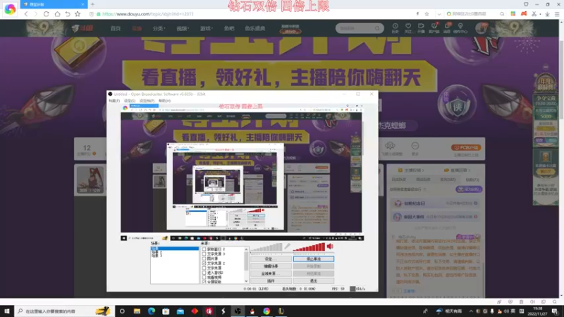Open the Douyu messages icon

(x=447, y=27)
